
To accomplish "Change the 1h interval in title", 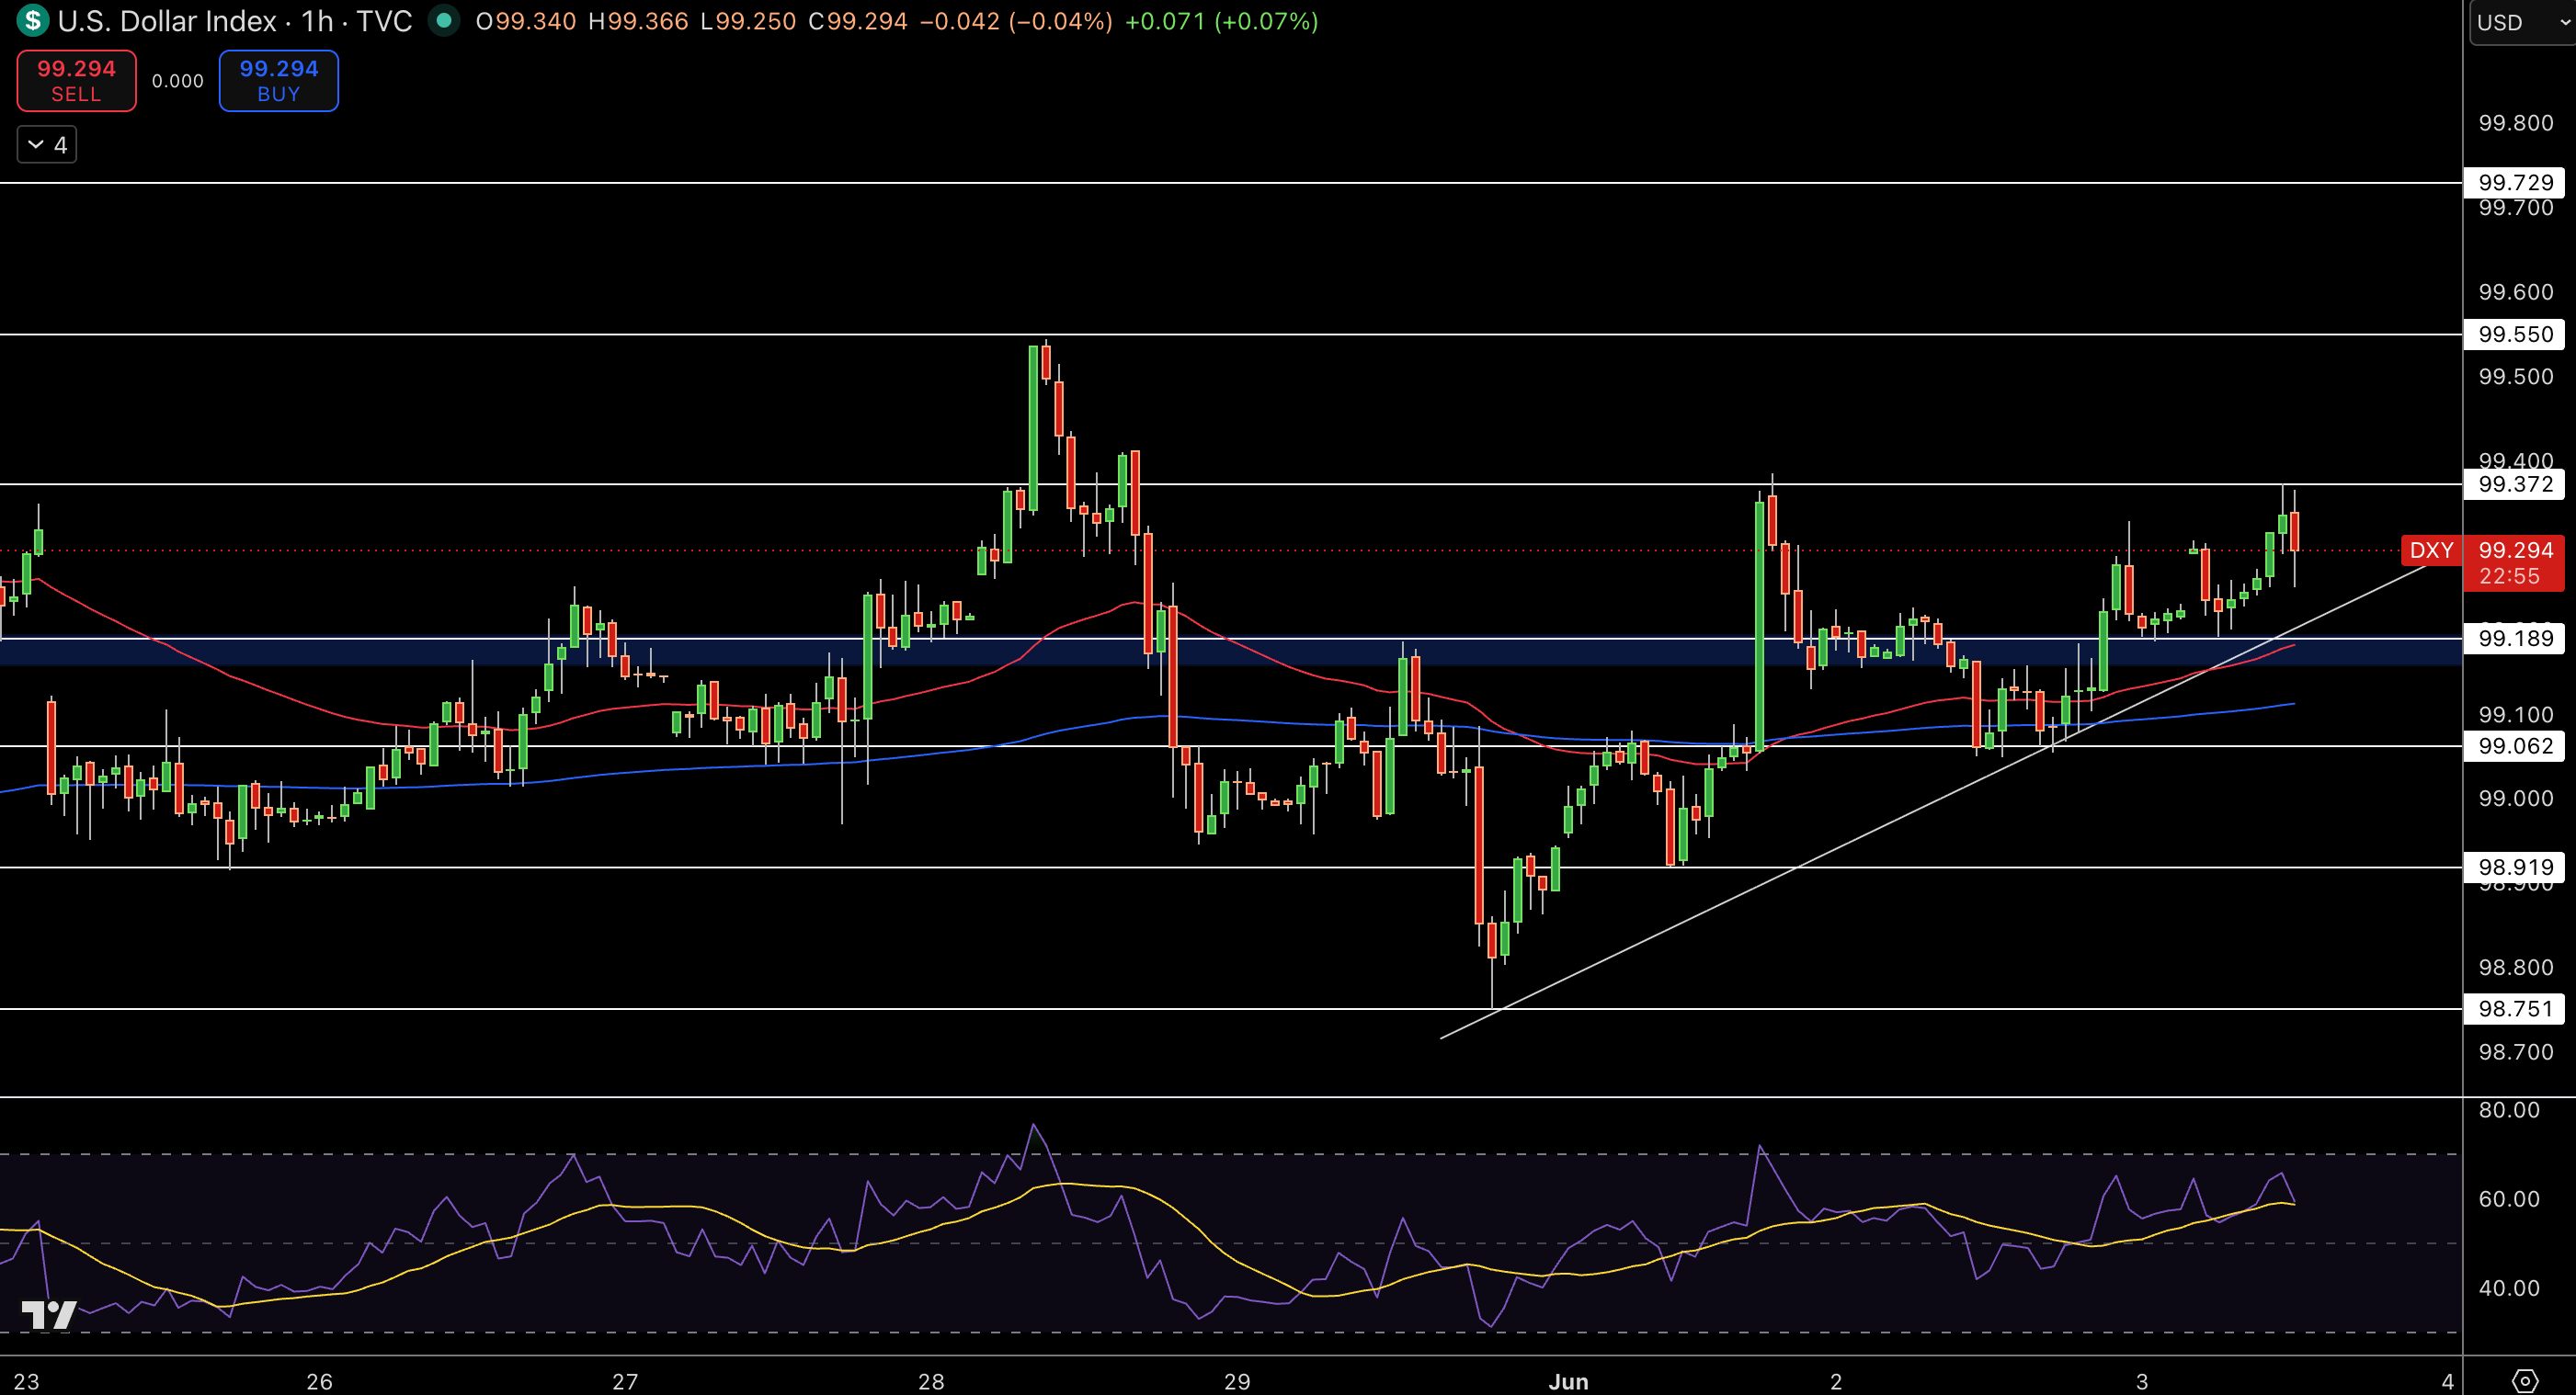I will coord(317,21).
